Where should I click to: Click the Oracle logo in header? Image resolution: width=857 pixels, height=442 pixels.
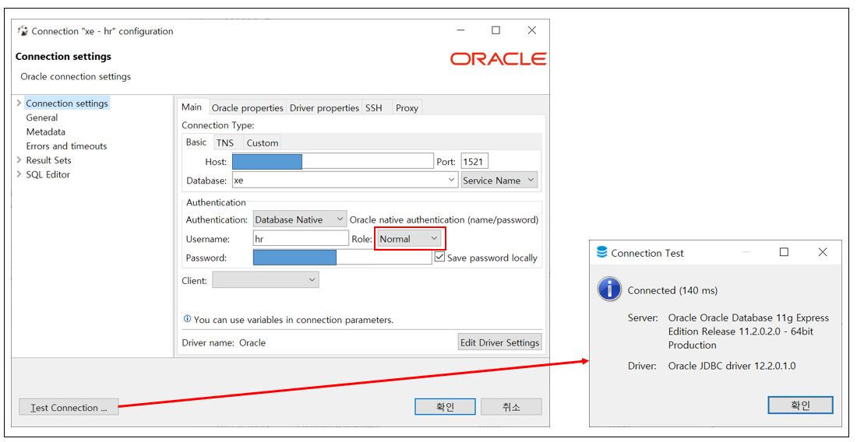coord(498,59)
